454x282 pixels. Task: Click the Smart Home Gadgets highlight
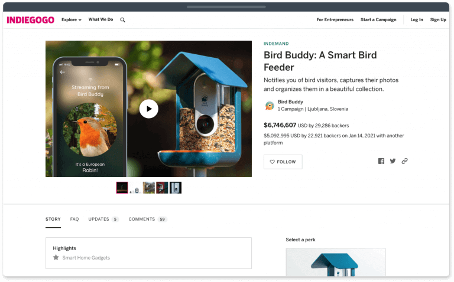coord(86,258)
